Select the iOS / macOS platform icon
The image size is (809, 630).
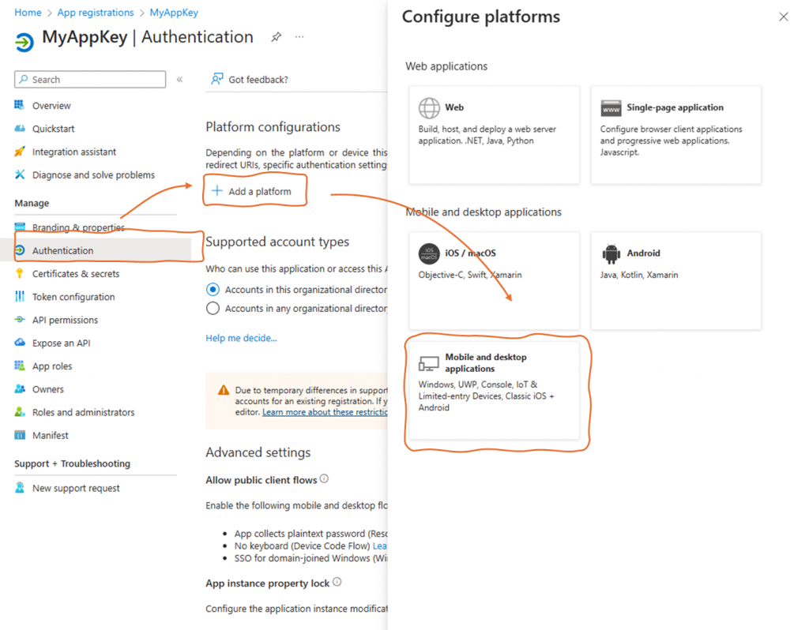429,253
